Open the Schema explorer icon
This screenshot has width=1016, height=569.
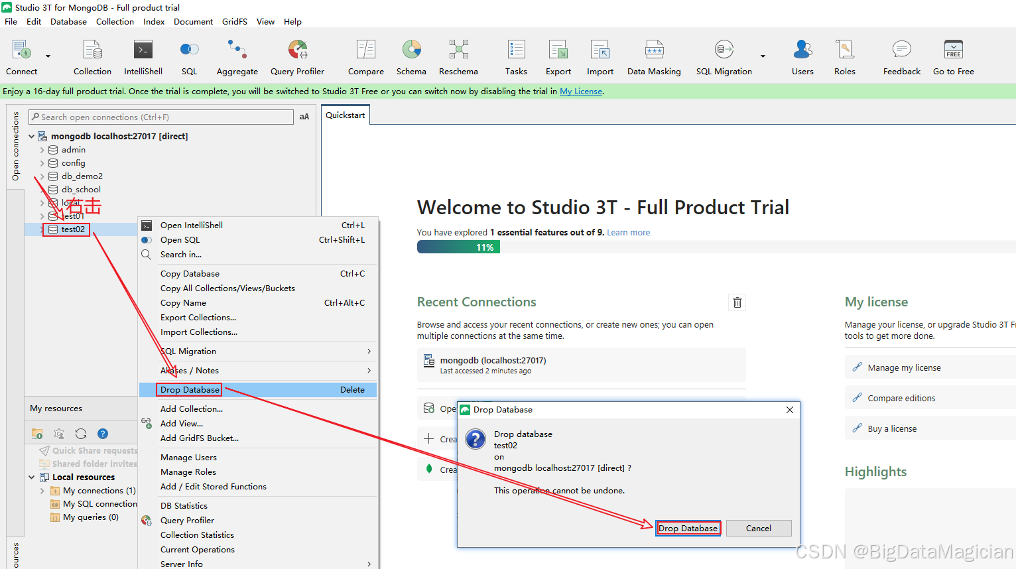[x=411, y=50]
